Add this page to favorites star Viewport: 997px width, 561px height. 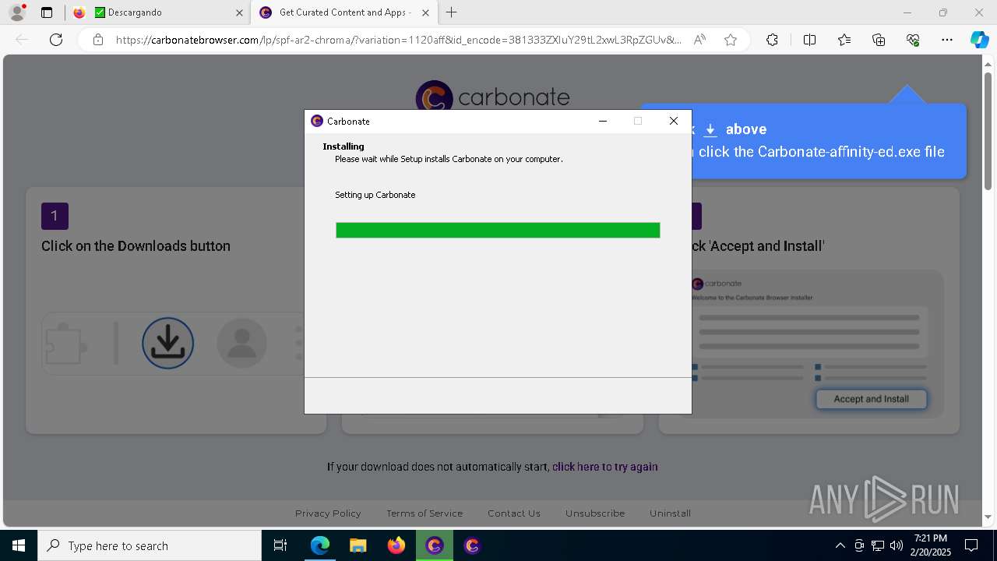tap(731, 40)
